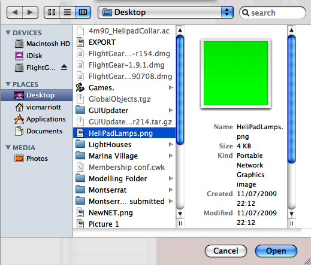This screenshot has width=311, height=265.
Task: Click the Applications icon in sidebar
Action: [19, 119]
